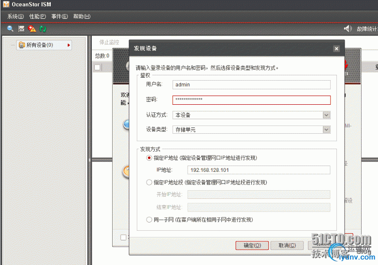Select 指定IP地址 radio button
The image size is (378, 265).
click(149, 158)
